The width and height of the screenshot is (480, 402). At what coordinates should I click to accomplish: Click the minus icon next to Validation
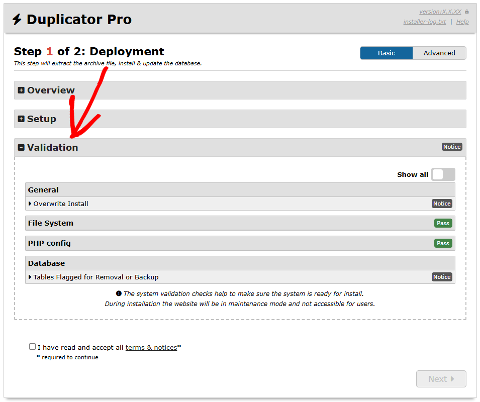coord(21,148)
